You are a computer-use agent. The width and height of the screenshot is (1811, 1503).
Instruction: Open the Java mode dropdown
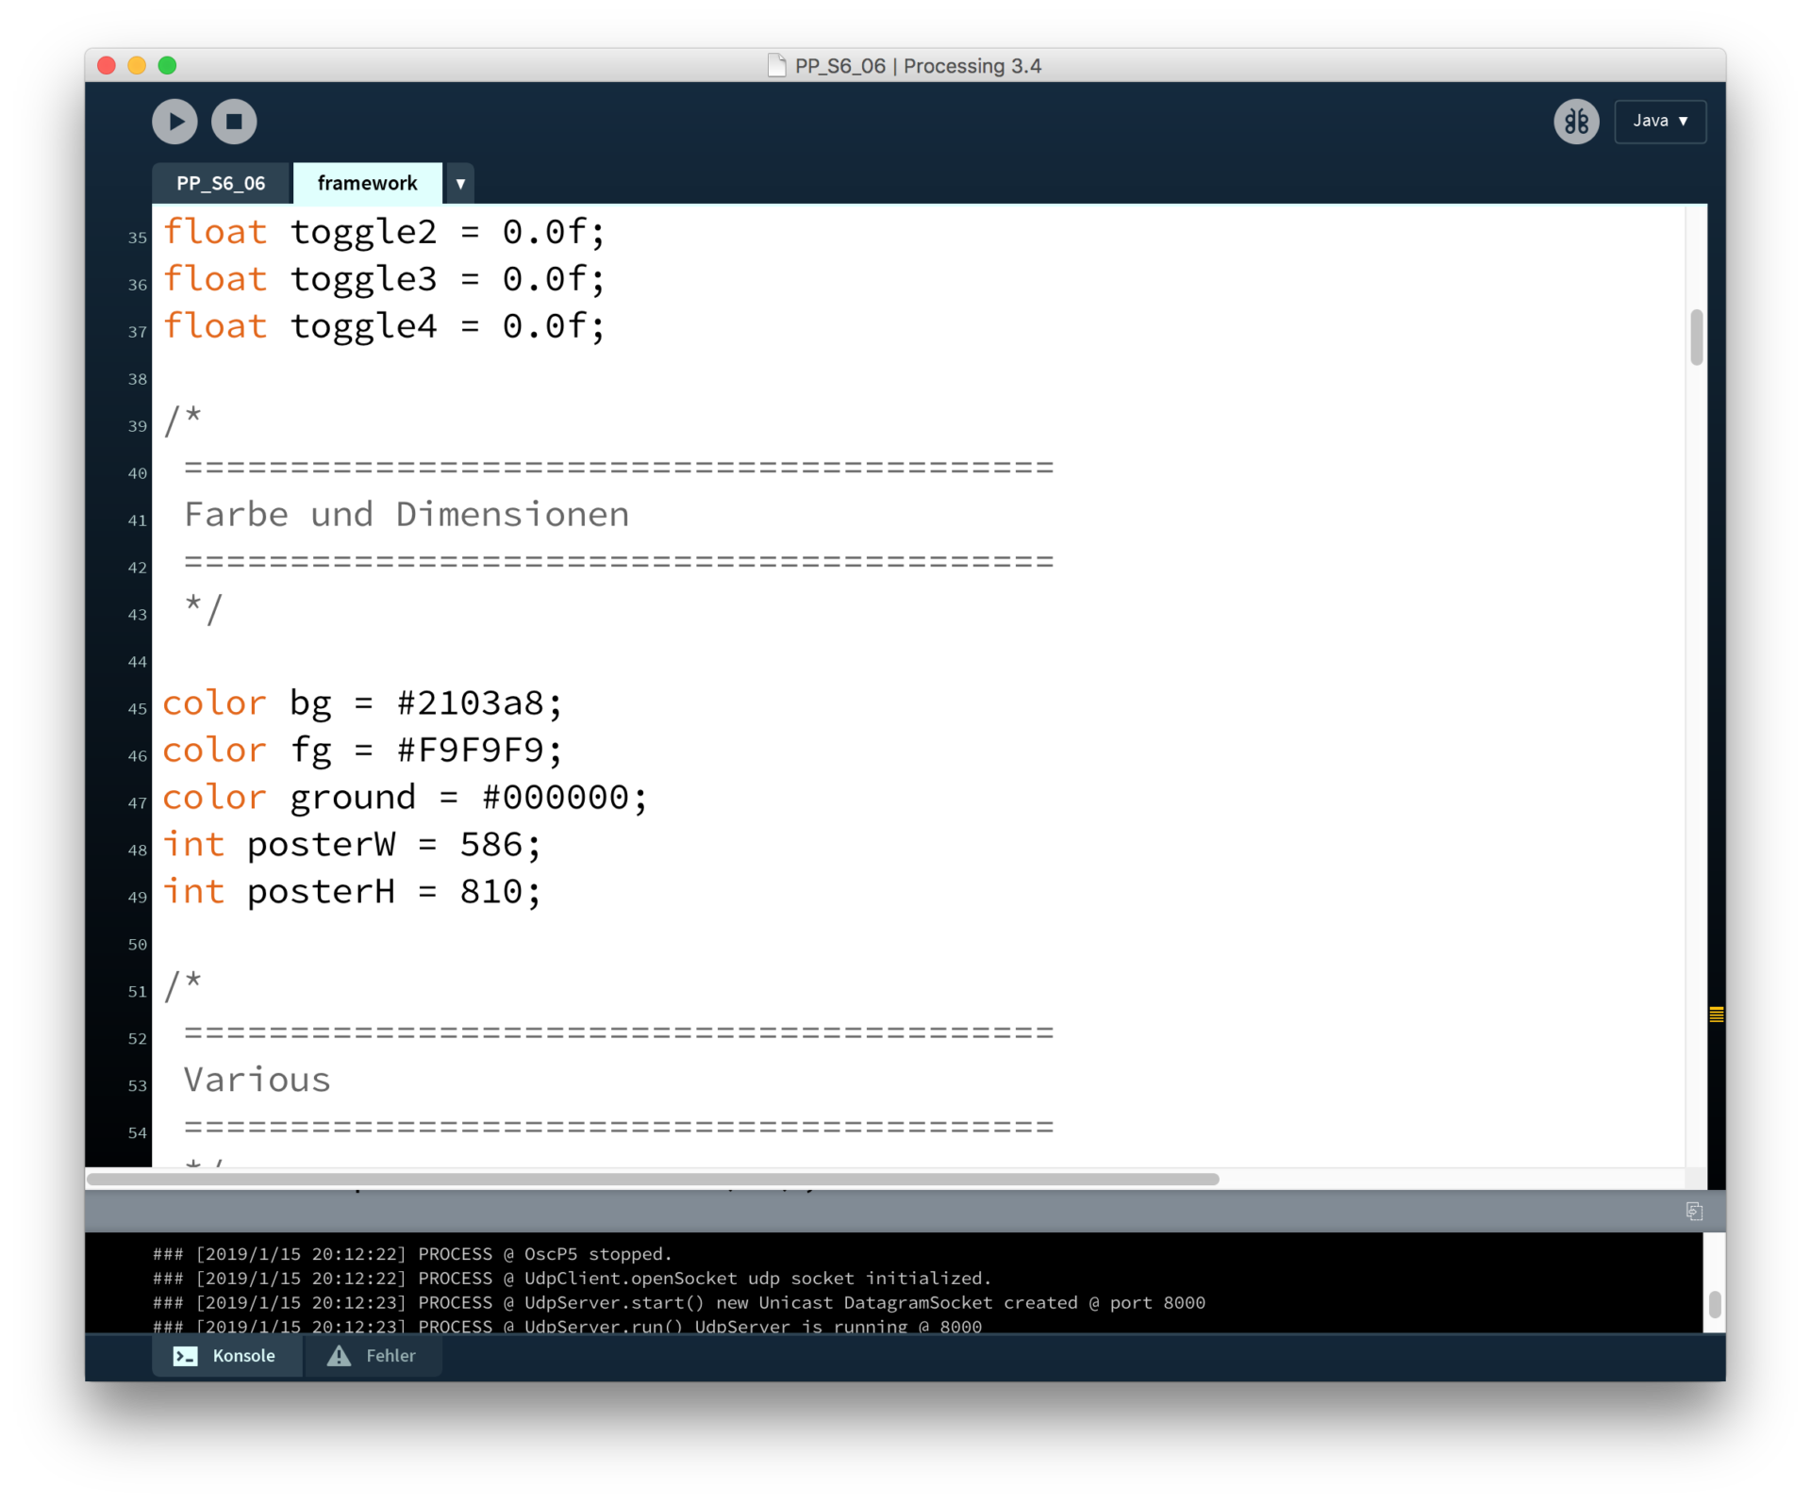tap(1659, 122)
